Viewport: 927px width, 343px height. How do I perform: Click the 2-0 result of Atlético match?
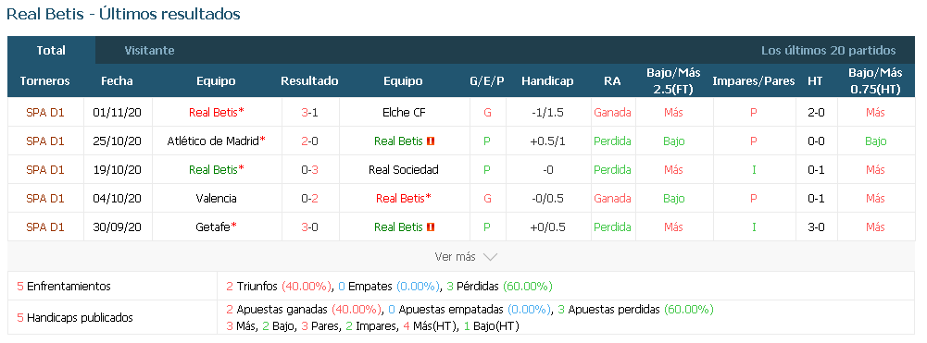(310, 141)
